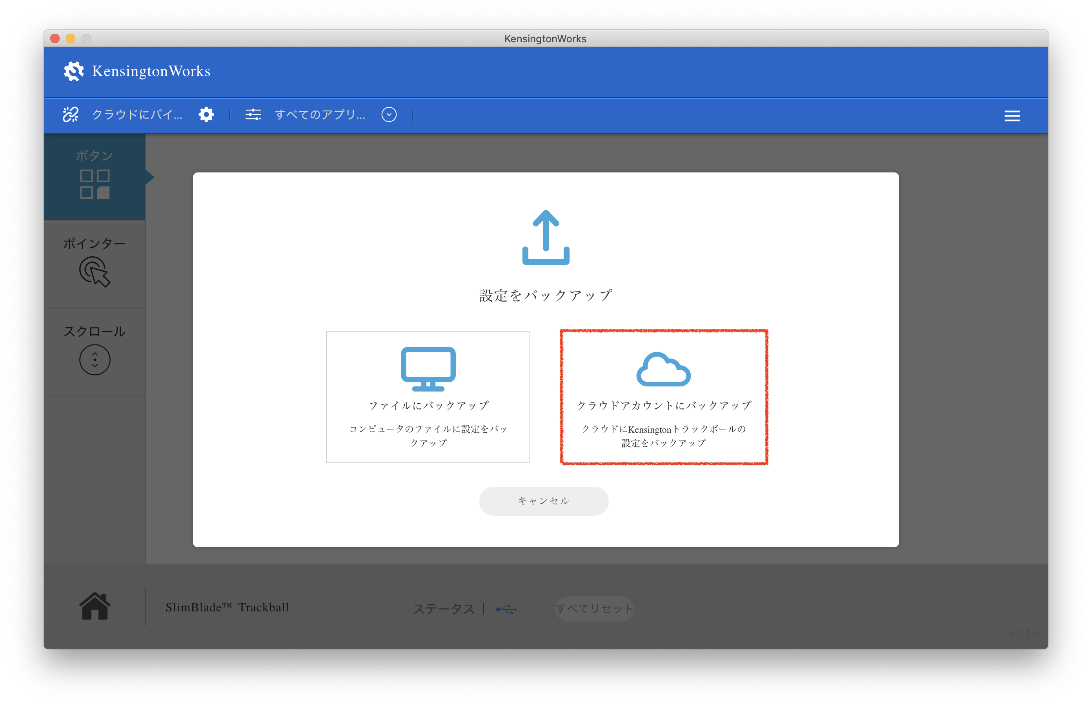Click the すべてのアプリ... label
The width and height of the screenshot is (1092, 707).
[320, 114]
